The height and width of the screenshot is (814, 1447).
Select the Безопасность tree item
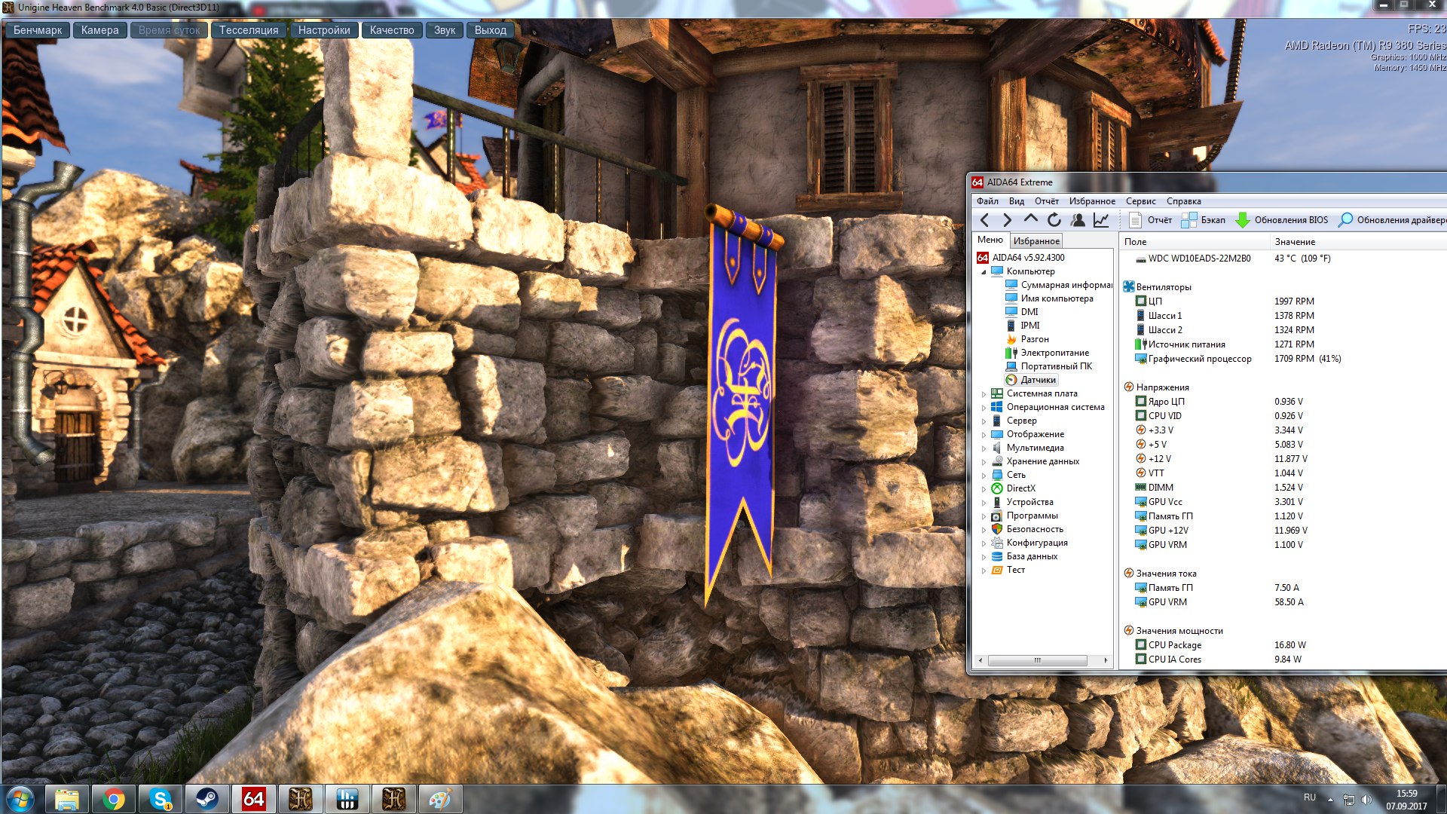[1027, 529]
